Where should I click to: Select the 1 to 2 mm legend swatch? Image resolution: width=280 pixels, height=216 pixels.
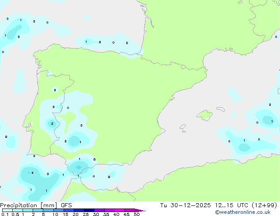28,210
